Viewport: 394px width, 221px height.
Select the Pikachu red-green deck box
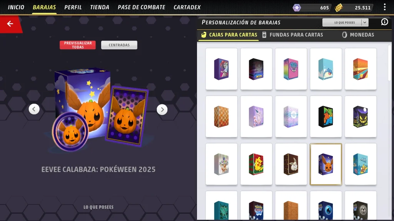256,164
